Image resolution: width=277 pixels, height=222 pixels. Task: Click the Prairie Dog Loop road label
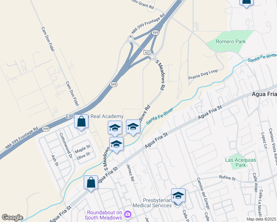[x=203, y=74]
